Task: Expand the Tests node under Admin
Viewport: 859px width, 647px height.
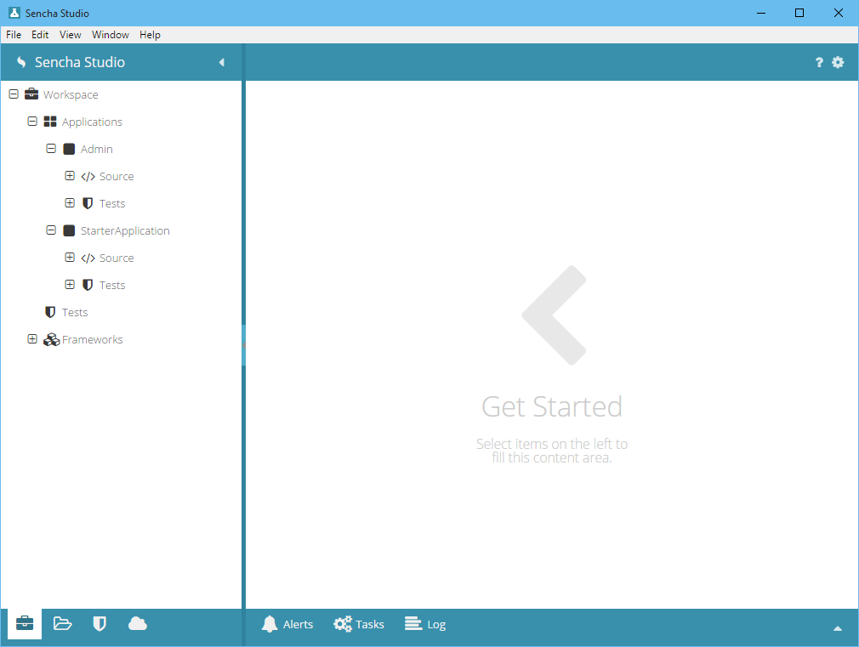Action: point(70,202)
